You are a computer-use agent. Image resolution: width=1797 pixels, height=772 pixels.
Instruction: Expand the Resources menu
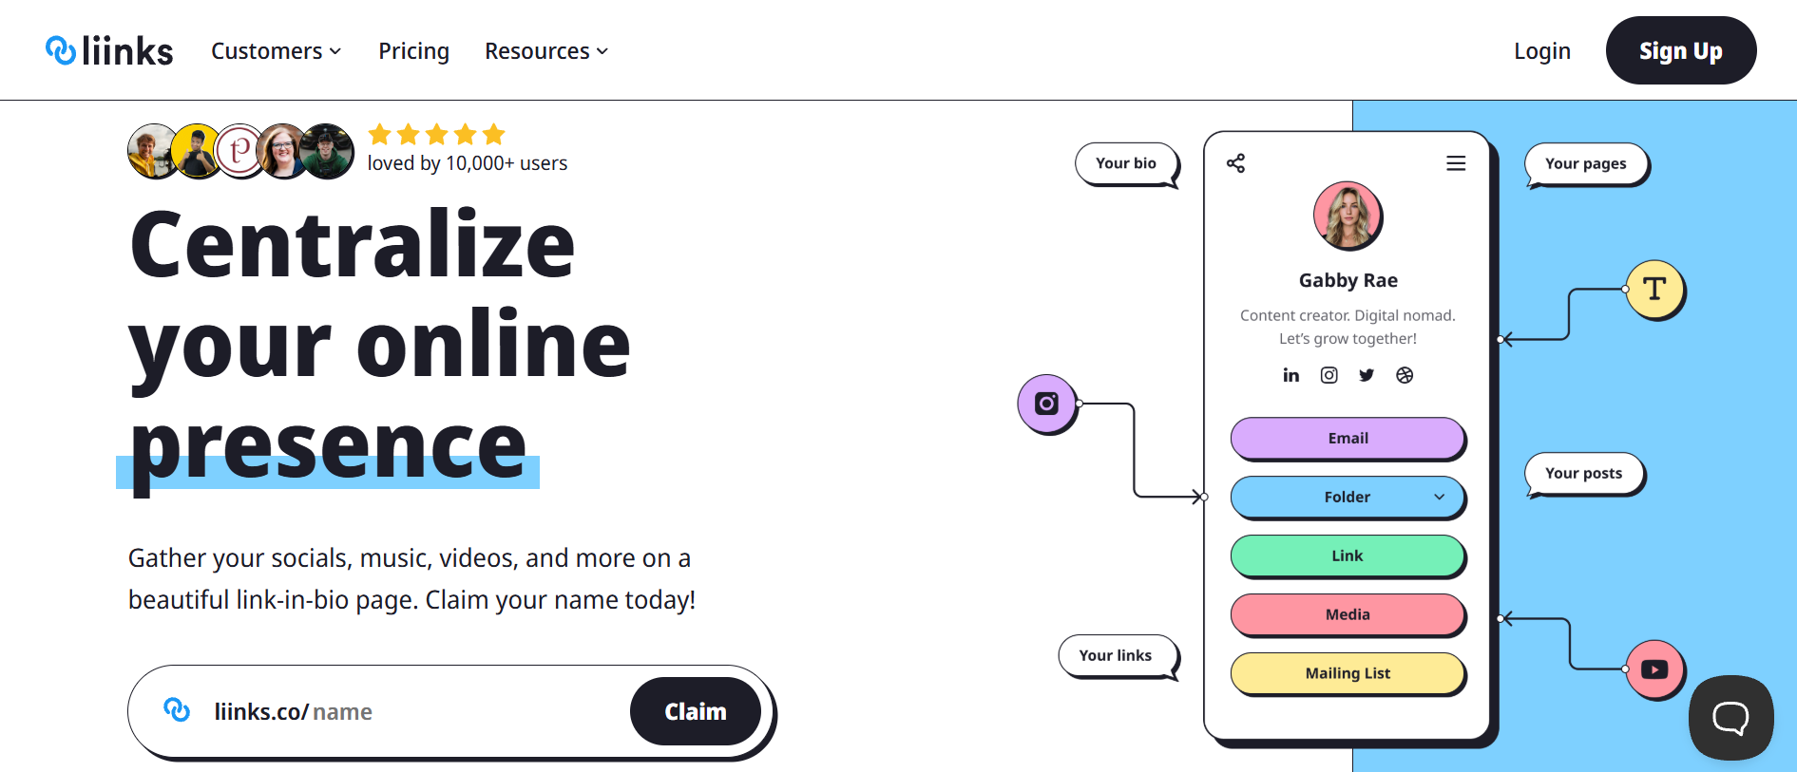point(546,51)
